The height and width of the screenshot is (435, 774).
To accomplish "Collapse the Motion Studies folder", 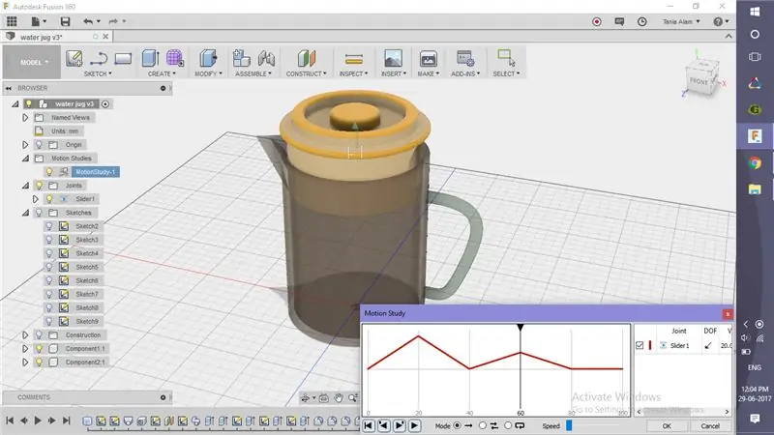I will [25, 159].
